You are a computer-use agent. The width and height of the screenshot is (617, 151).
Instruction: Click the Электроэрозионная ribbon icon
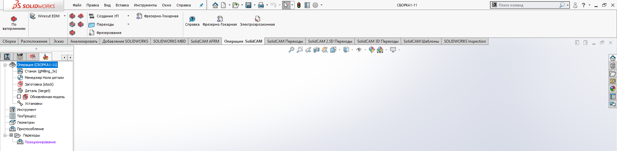coord(257,19)
